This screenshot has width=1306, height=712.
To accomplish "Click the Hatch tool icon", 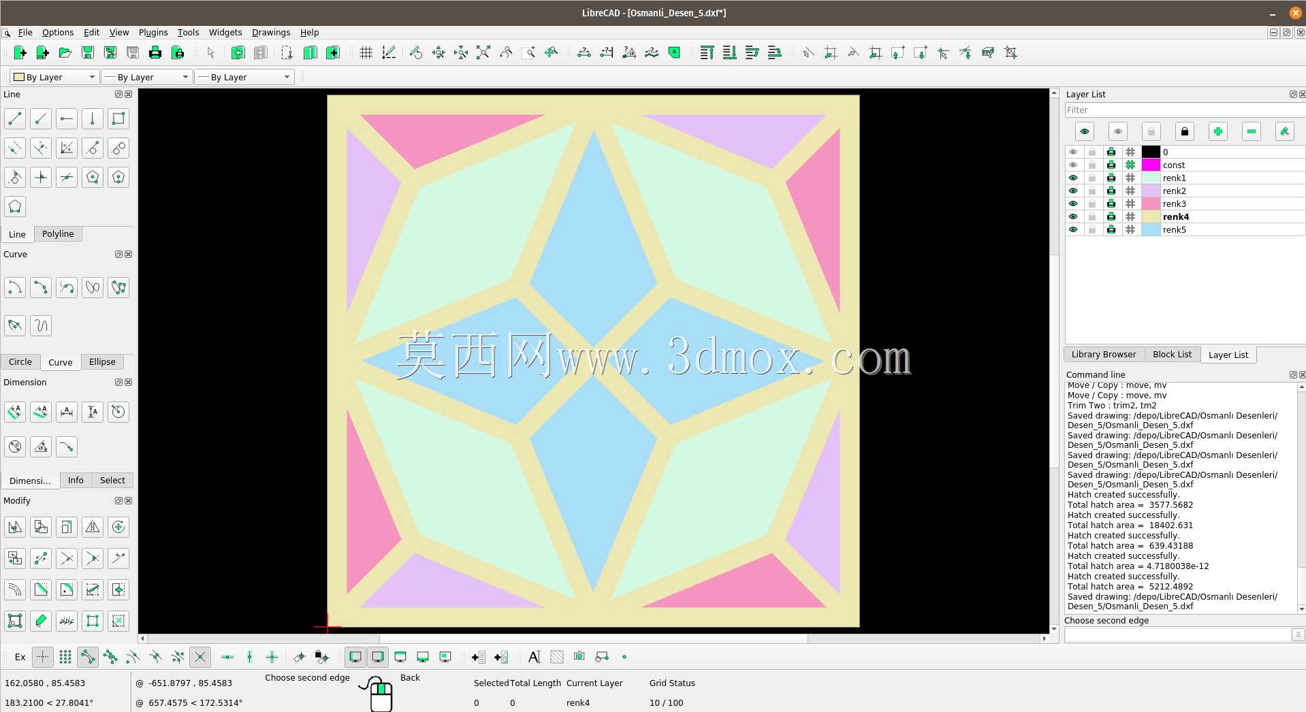I will point(557,657).
